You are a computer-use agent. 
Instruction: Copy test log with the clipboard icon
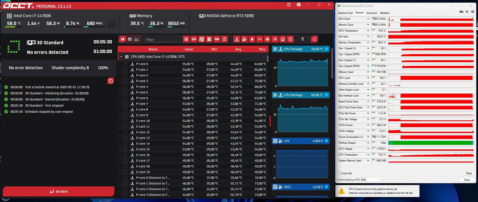click(x=111, y=81)
